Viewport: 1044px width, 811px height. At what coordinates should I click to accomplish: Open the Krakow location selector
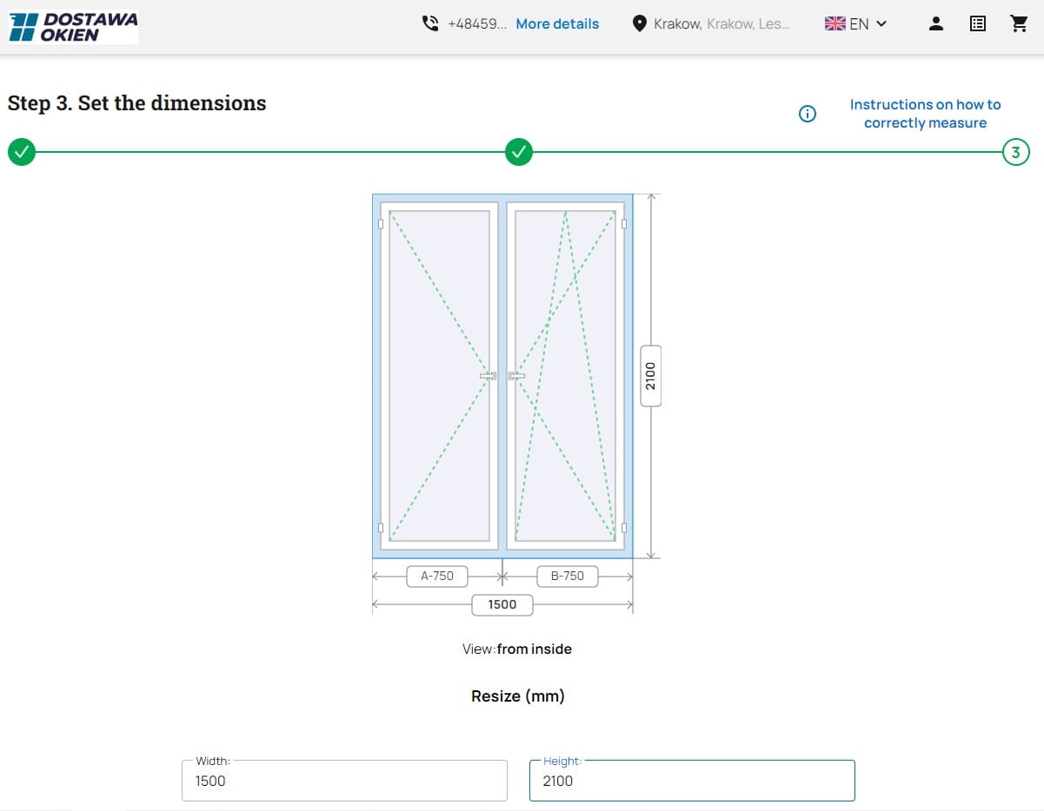coord(721,23)
